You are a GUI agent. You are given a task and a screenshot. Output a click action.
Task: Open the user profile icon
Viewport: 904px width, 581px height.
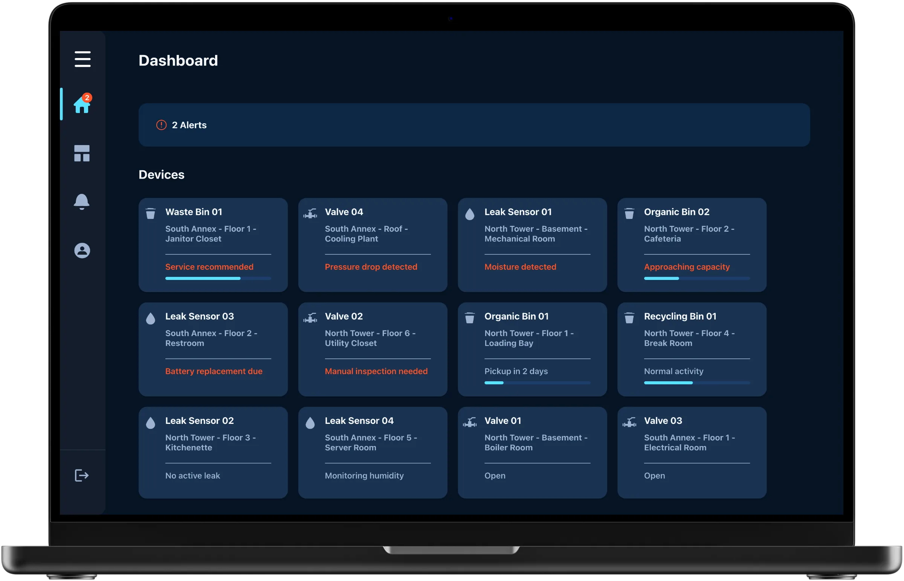82,251
